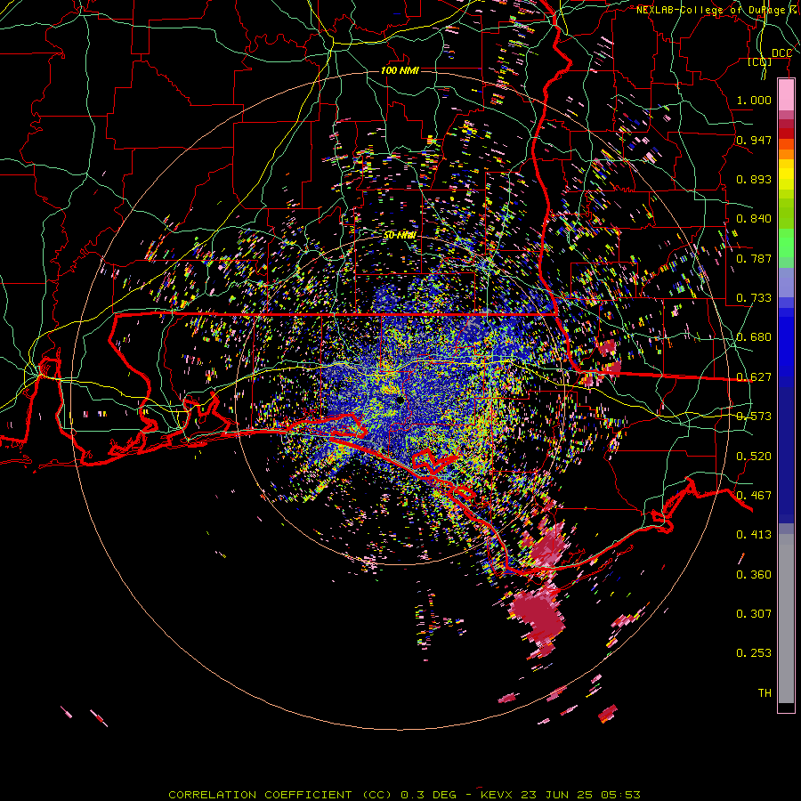Select the 0.467 legend value
Viewport: 801px width, 801px height.
tap(754, 495)
